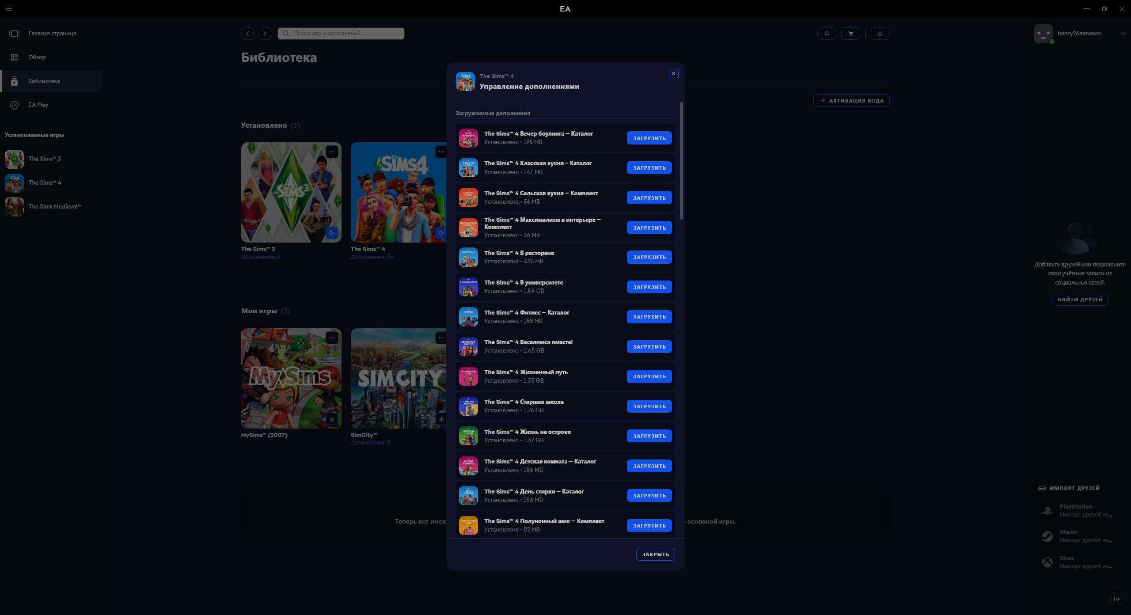Click Классная кухня add-on icon
Viewport: 1131px width, 615px height.
pos(468,168)
